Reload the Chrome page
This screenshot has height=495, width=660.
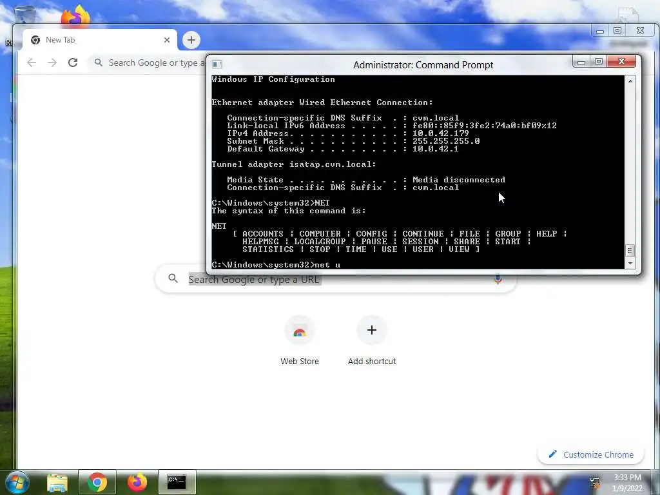[x=73, y=63]
